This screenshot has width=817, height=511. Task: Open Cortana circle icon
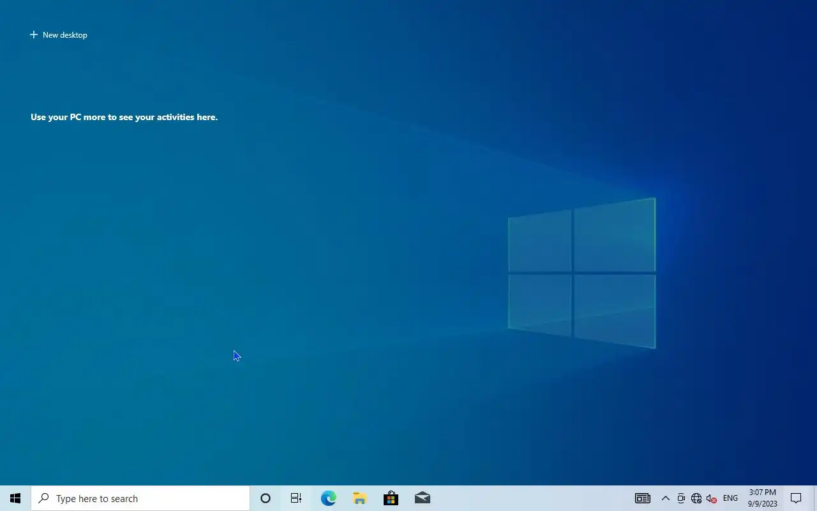[266, 498]
